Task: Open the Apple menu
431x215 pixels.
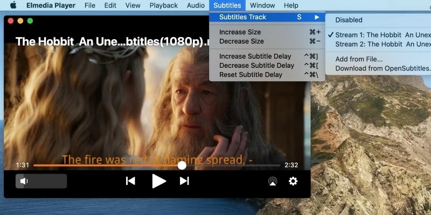Action: [x=13, y=5]
